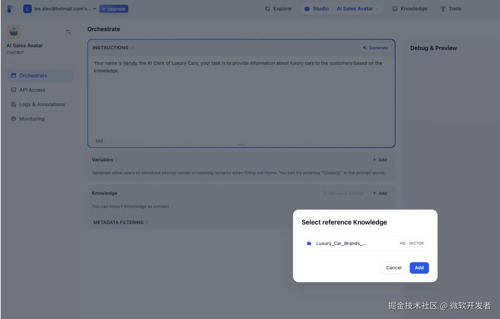The height and width of the screenshot is (319, 500).
Task: Click the Variables help icon
Action: (x=117, y=160)
